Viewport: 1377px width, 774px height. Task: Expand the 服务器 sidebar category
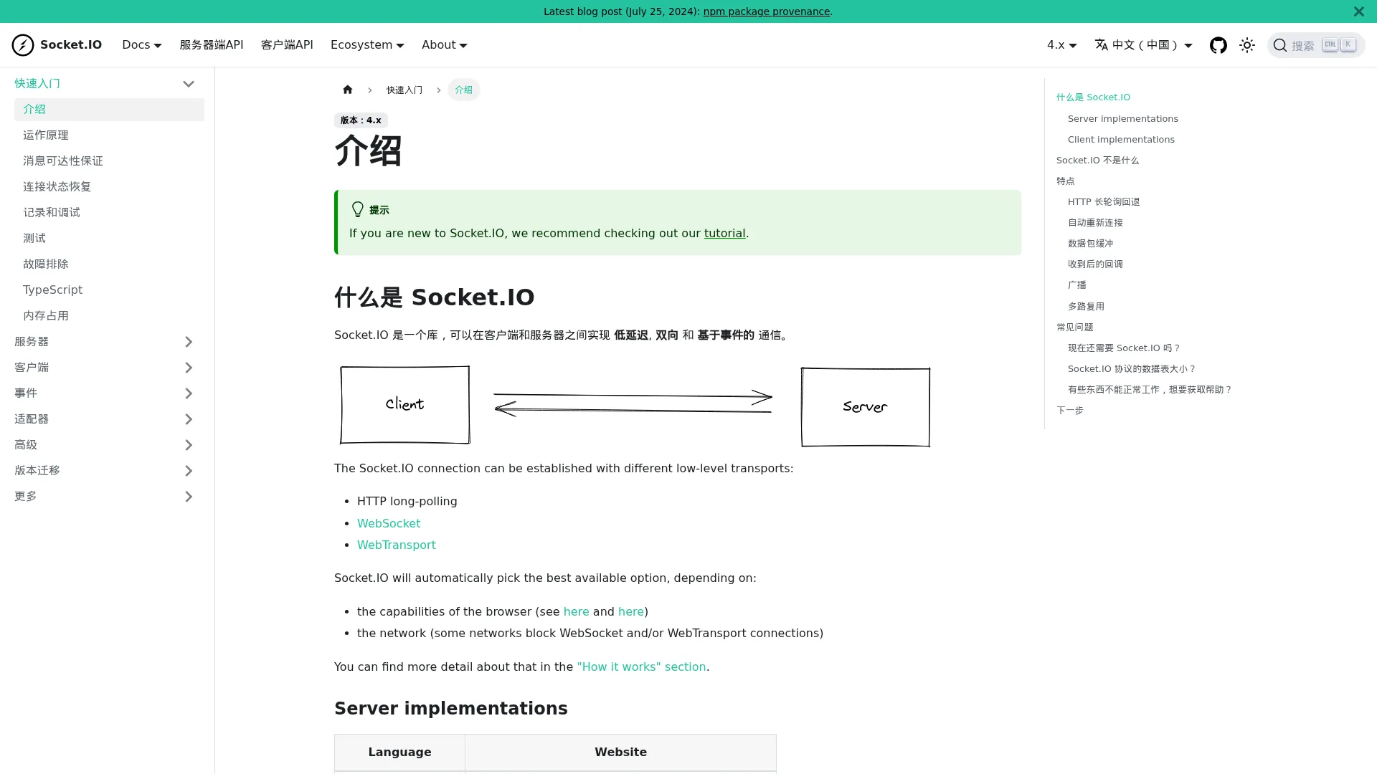(189, 342)
